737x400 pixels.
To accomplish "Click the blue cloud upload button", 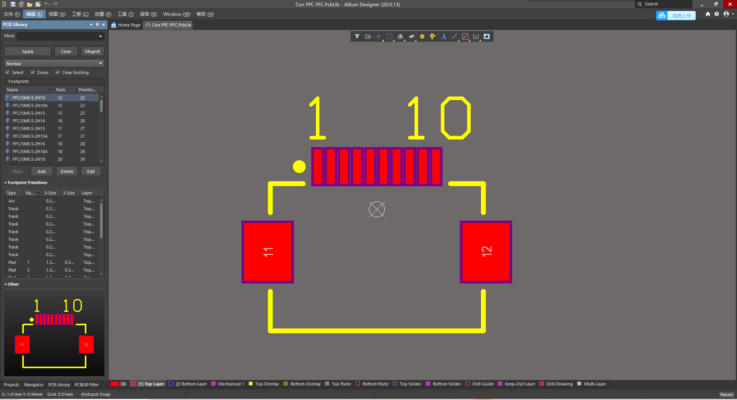I will tap(676, 15).
